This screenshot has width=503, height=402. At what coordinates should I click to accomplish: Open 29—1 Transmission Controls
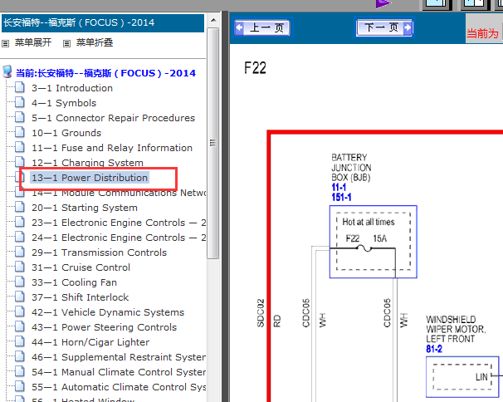[x=99, y=252]
